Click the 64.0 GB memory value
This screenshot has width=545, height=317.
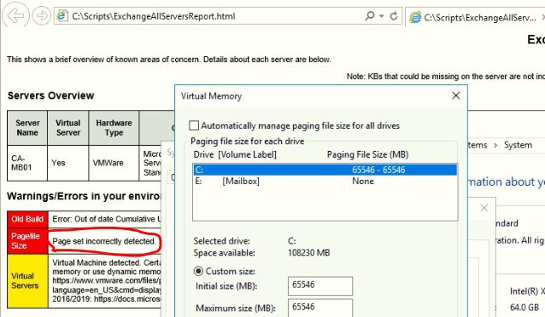[x=524, y=308]
